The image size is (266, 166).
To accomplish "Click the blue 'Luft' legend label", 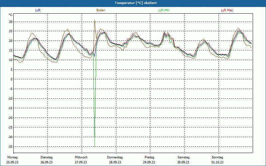I will pyautogui.click(x=38, y=10).
